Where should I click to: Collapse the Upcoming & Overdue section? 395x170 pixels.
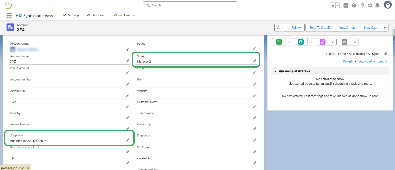[275, 71]
